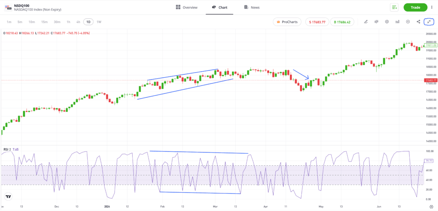Select the 1m timeframe
Viewport: 438px width, 211px height.
click(x=9, y=22)
